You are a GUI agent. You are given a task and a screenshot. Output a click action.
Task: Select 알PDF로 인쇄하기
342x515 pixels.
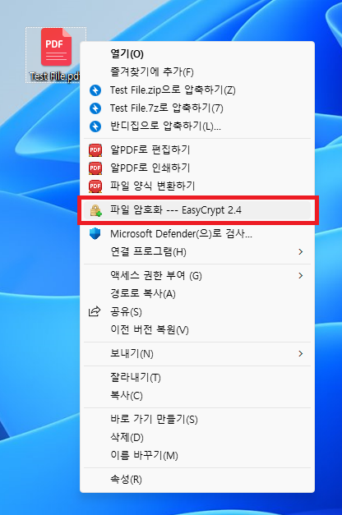pos(197,168)
